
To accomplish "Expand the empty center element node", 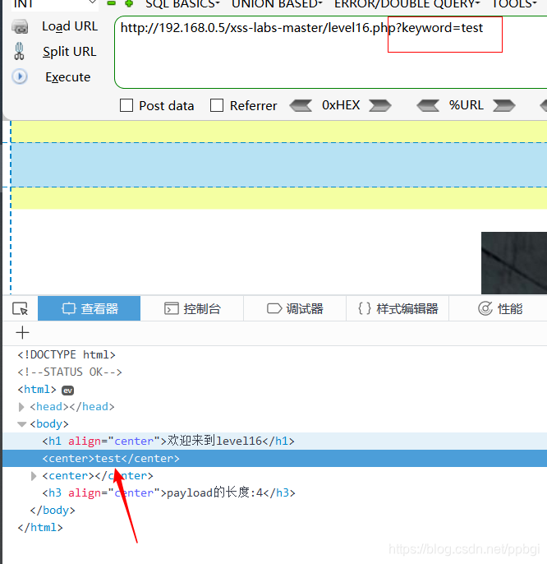I will coord(34,476).
